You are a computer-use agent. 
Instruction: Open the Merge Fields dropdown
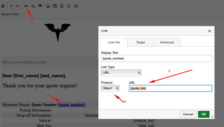point(12,14)
